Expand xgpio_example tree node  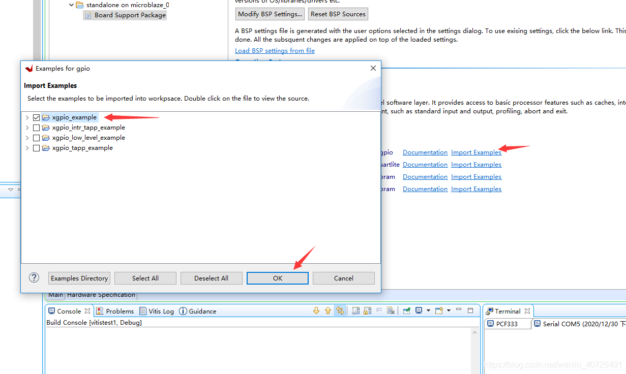click(27, 117)
